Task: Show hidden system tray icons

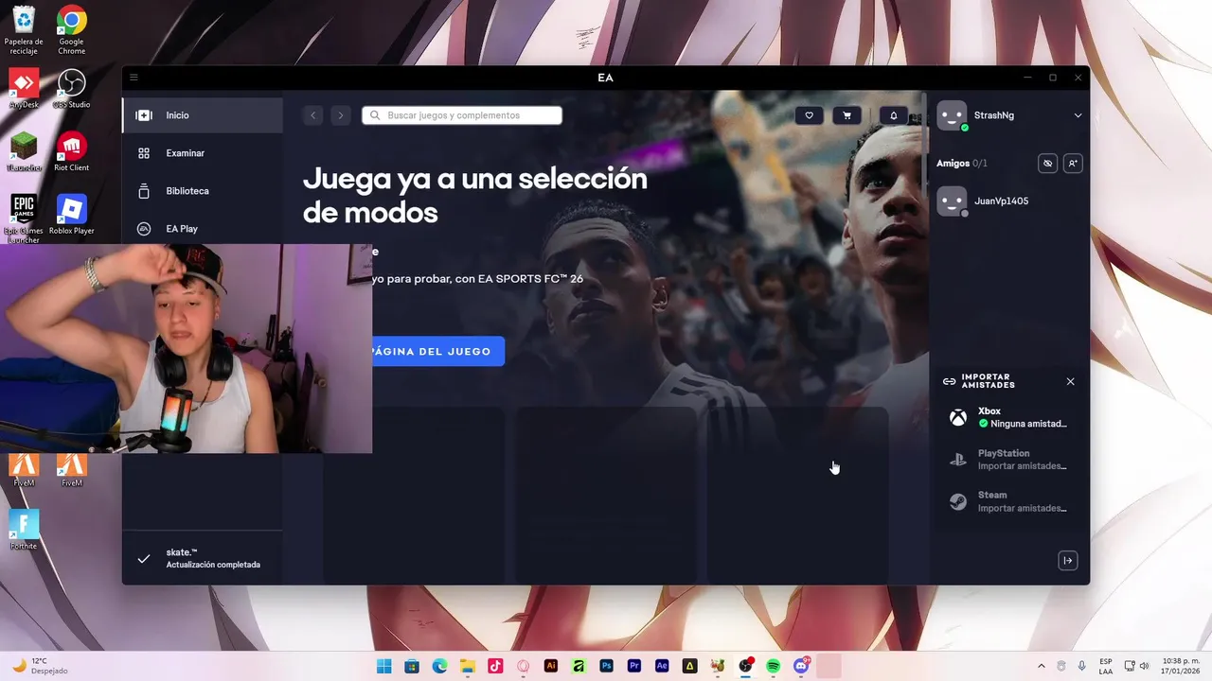Action: 1042,666
